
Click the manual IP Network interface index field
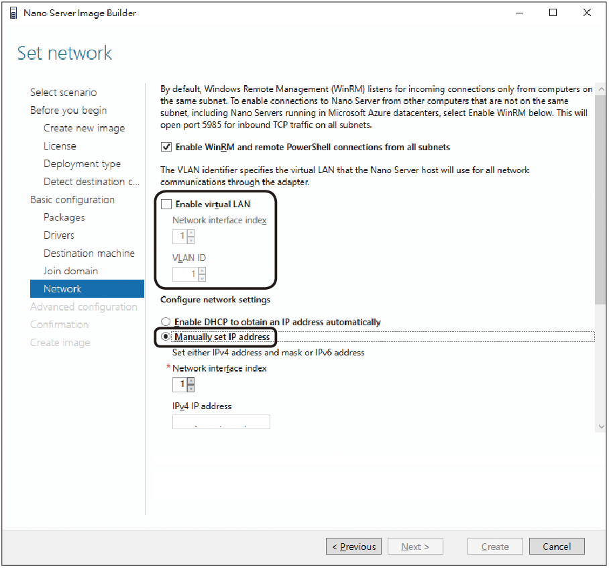pyautogui.click(x=180, y=385)
